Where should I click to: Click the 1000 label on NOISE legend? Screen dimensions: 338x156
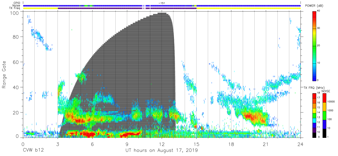(330, 110)
